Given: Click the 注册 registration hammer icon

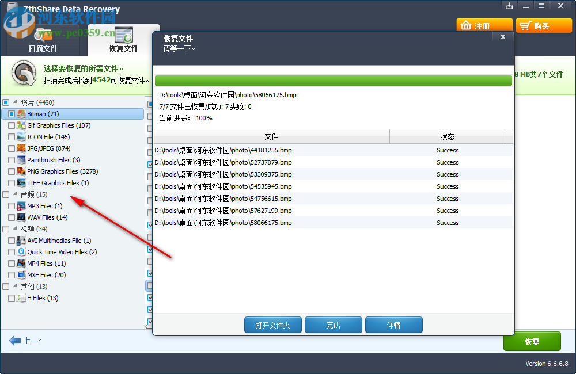Looking at the screenshot, I should point(465,25).
